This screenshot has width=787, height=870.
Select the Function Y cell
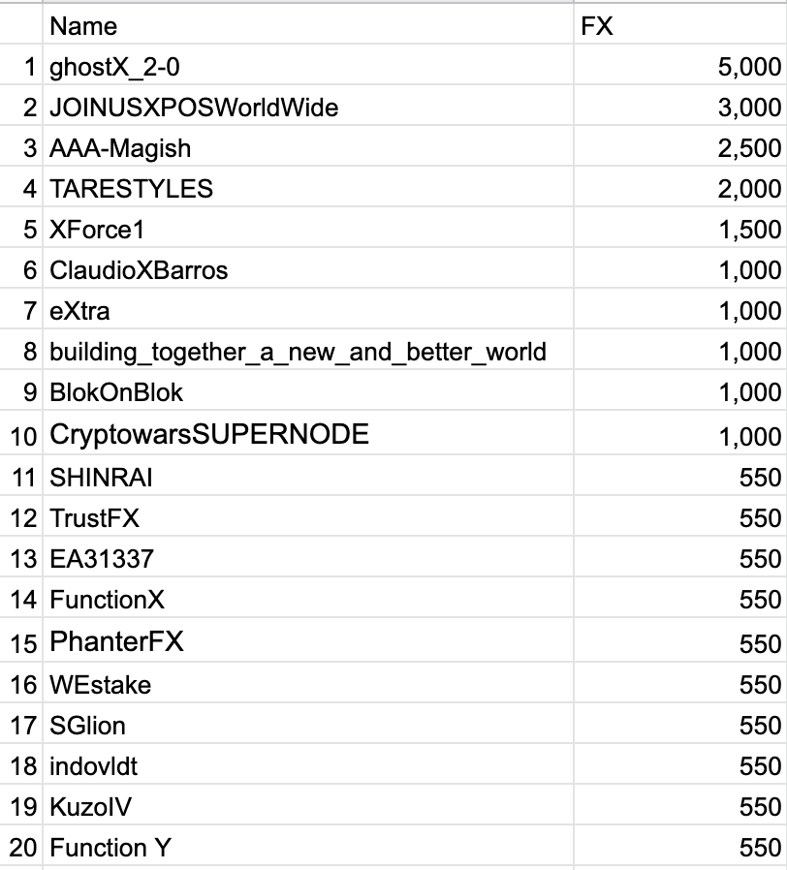[308, 846]
